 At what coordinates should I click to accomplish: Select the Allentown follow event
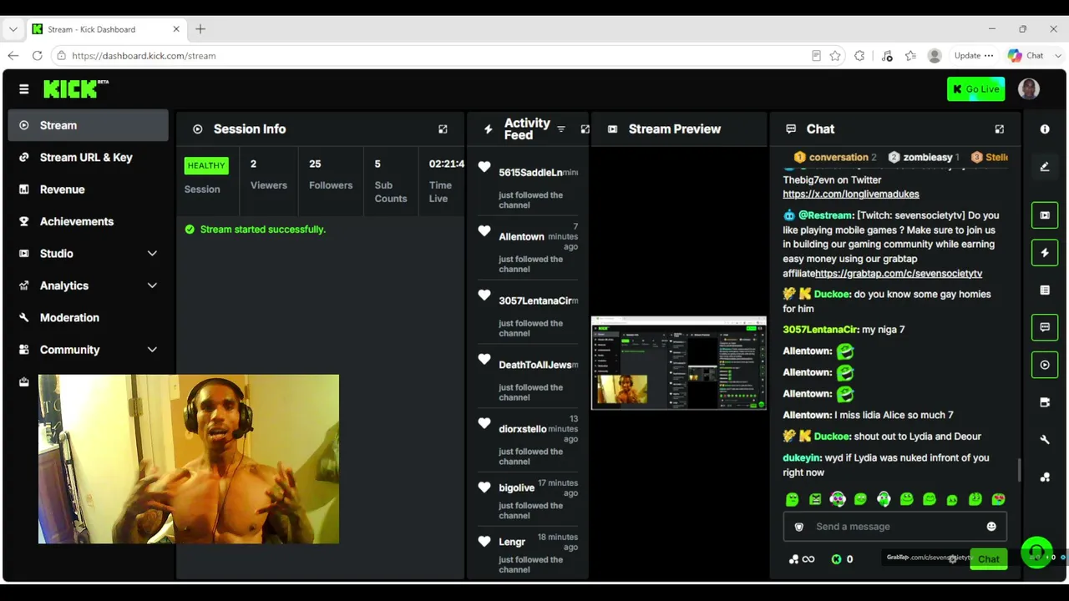(x=528, y=247)
